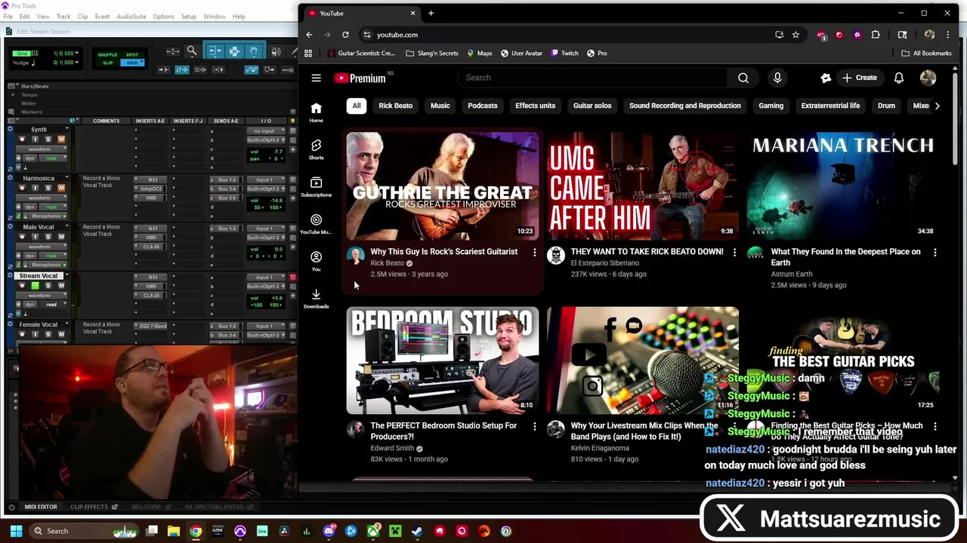Screen dimensions: 967x543
Task: Open YouTube Music in the sidebar
Action: click(x=316, y=223)
